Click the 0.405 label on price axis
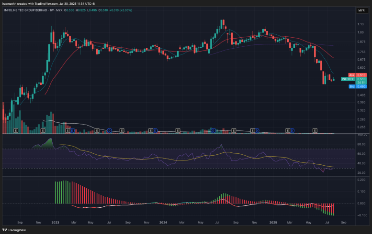 (x=361, y=95)
